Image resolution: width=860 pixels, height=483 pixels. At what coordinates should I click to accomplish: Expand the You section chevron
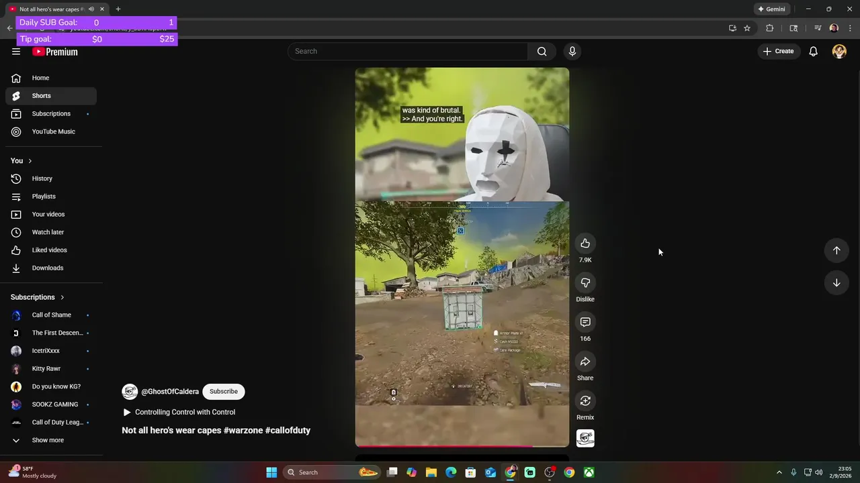pyautogui.click(x=30, y=161)
